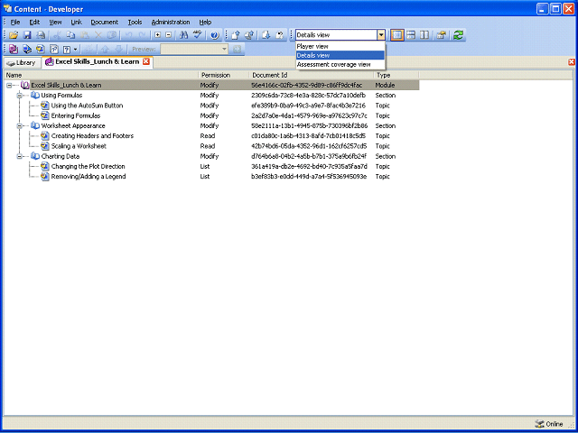578x433 pixels.
Task: Choose Details view in the list
Action: pos(340,55)
